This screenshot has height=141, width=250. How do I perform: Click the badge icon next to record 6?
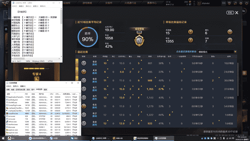[x=230, y=32]
